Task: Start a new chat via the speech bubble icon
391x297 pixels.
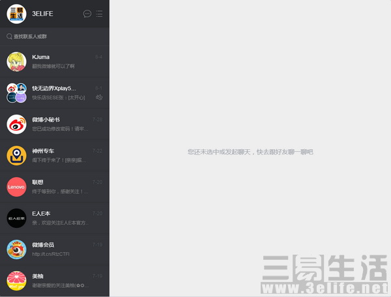Action: pyautogui.click(x=87, y=14)
